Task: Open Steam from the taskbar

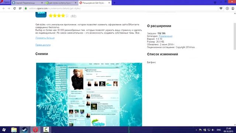Action: pos(25,130)
